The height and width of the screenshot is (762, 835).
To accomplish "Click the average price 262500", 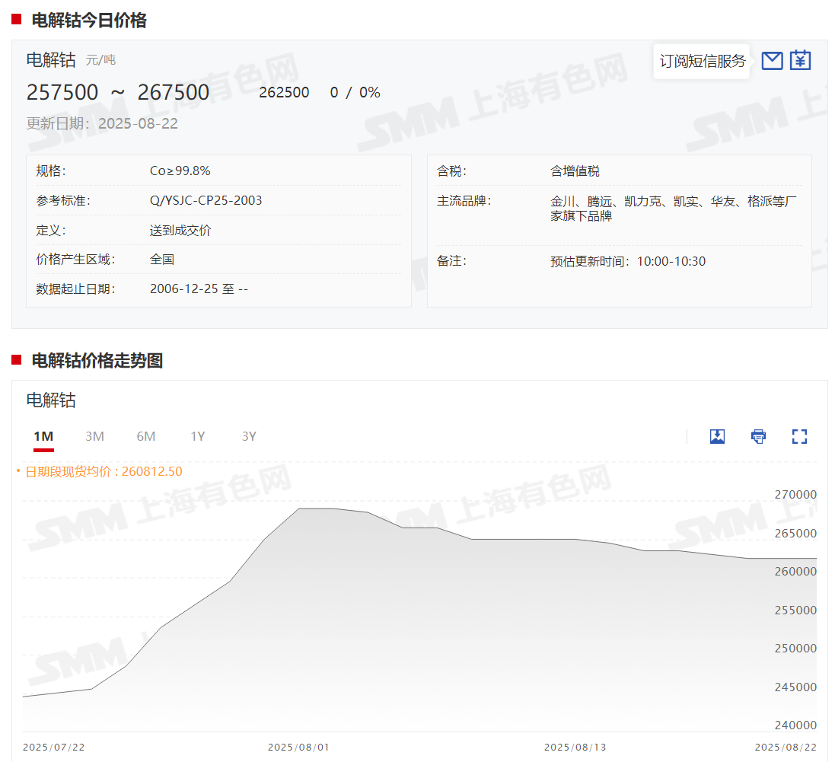I will (284, 92).
